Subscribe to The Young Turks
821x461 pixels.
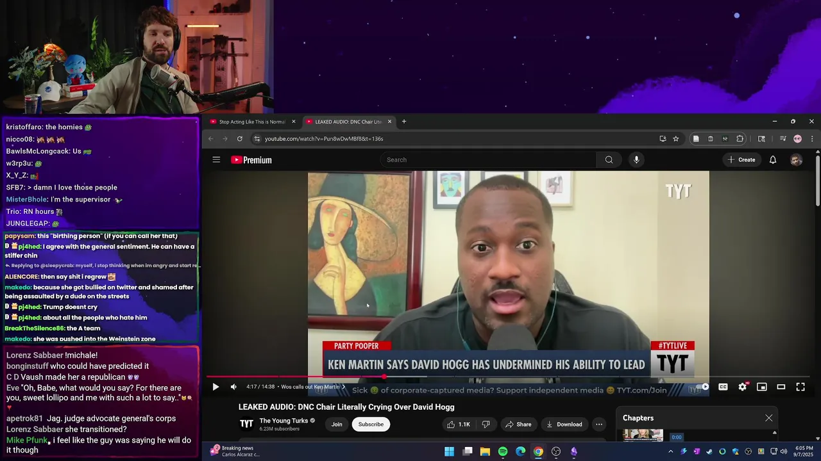[371, 424]
